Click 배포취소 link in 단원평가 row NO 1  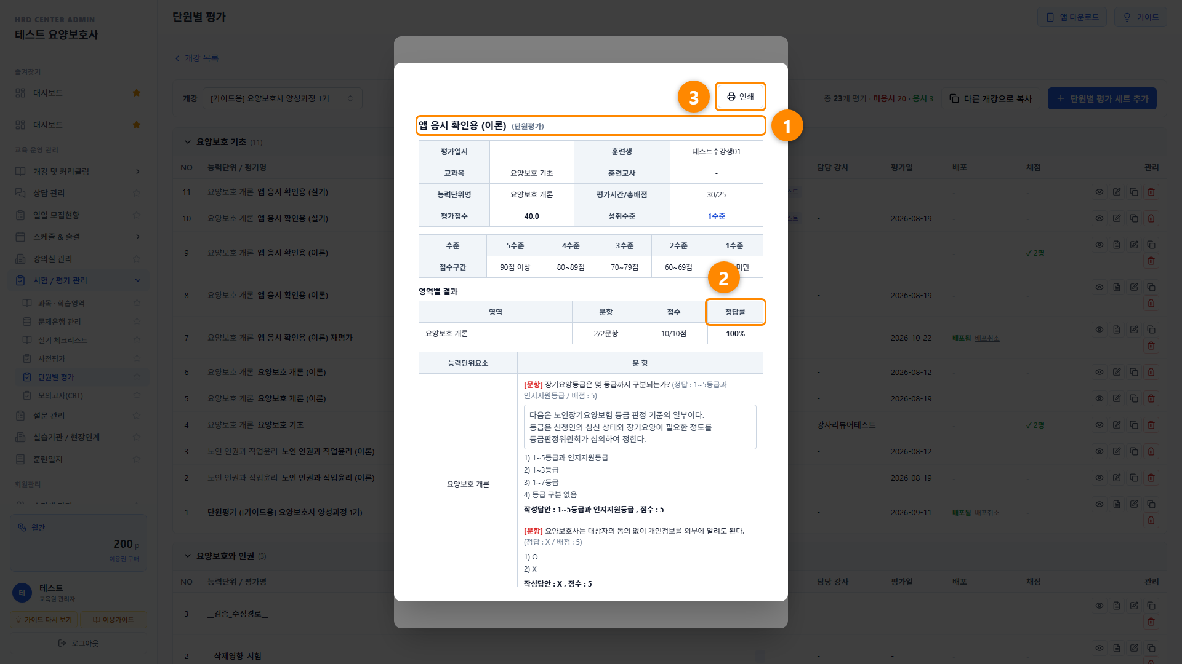(987, 513)
